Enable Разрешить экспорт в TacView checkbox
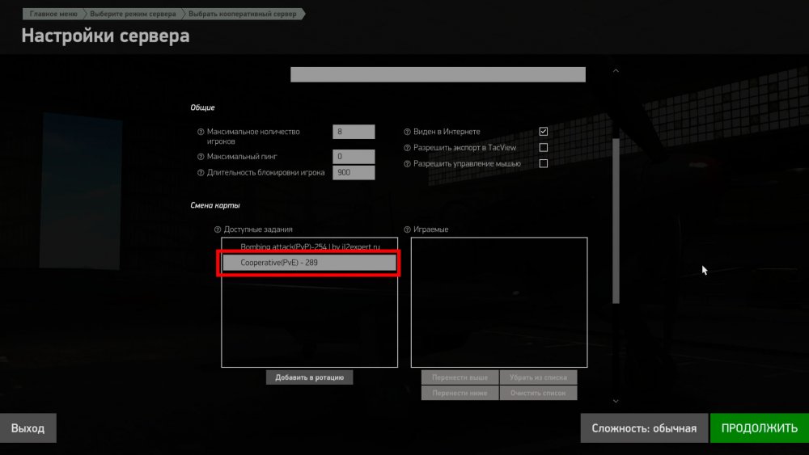Screen dimensions: 809x455 [x=544, y=147]
